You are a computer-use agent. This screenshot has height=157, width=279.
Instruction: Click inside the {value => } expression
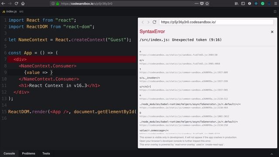38,72
